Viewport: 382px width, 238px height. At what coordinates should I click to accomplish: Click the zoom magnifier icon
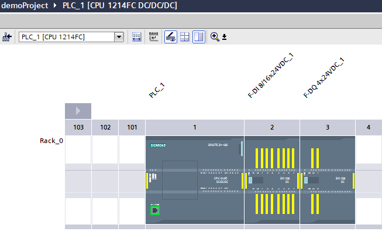pyautogui.click(x=215, y=37)
